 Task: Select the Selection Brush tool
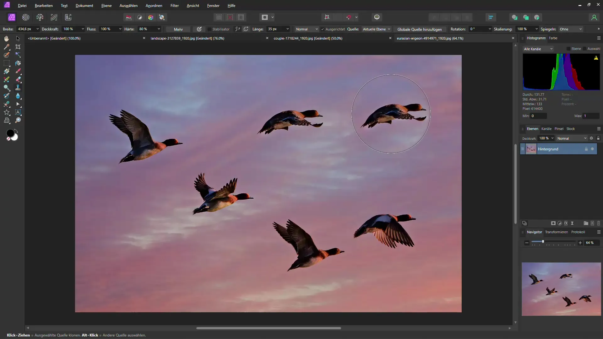pos(6,55)
